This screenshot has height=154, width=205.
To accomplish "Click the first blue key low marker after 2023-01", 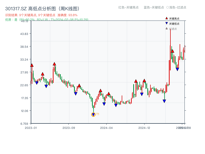I will pos(37,83).
